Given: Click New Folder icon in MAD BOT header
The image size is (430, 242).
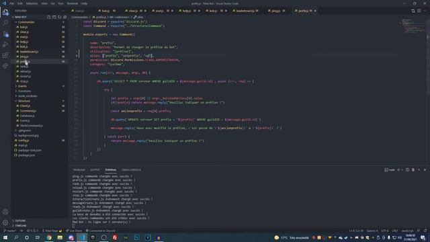Looking at the screenshot, I should [x=54, y=17].
